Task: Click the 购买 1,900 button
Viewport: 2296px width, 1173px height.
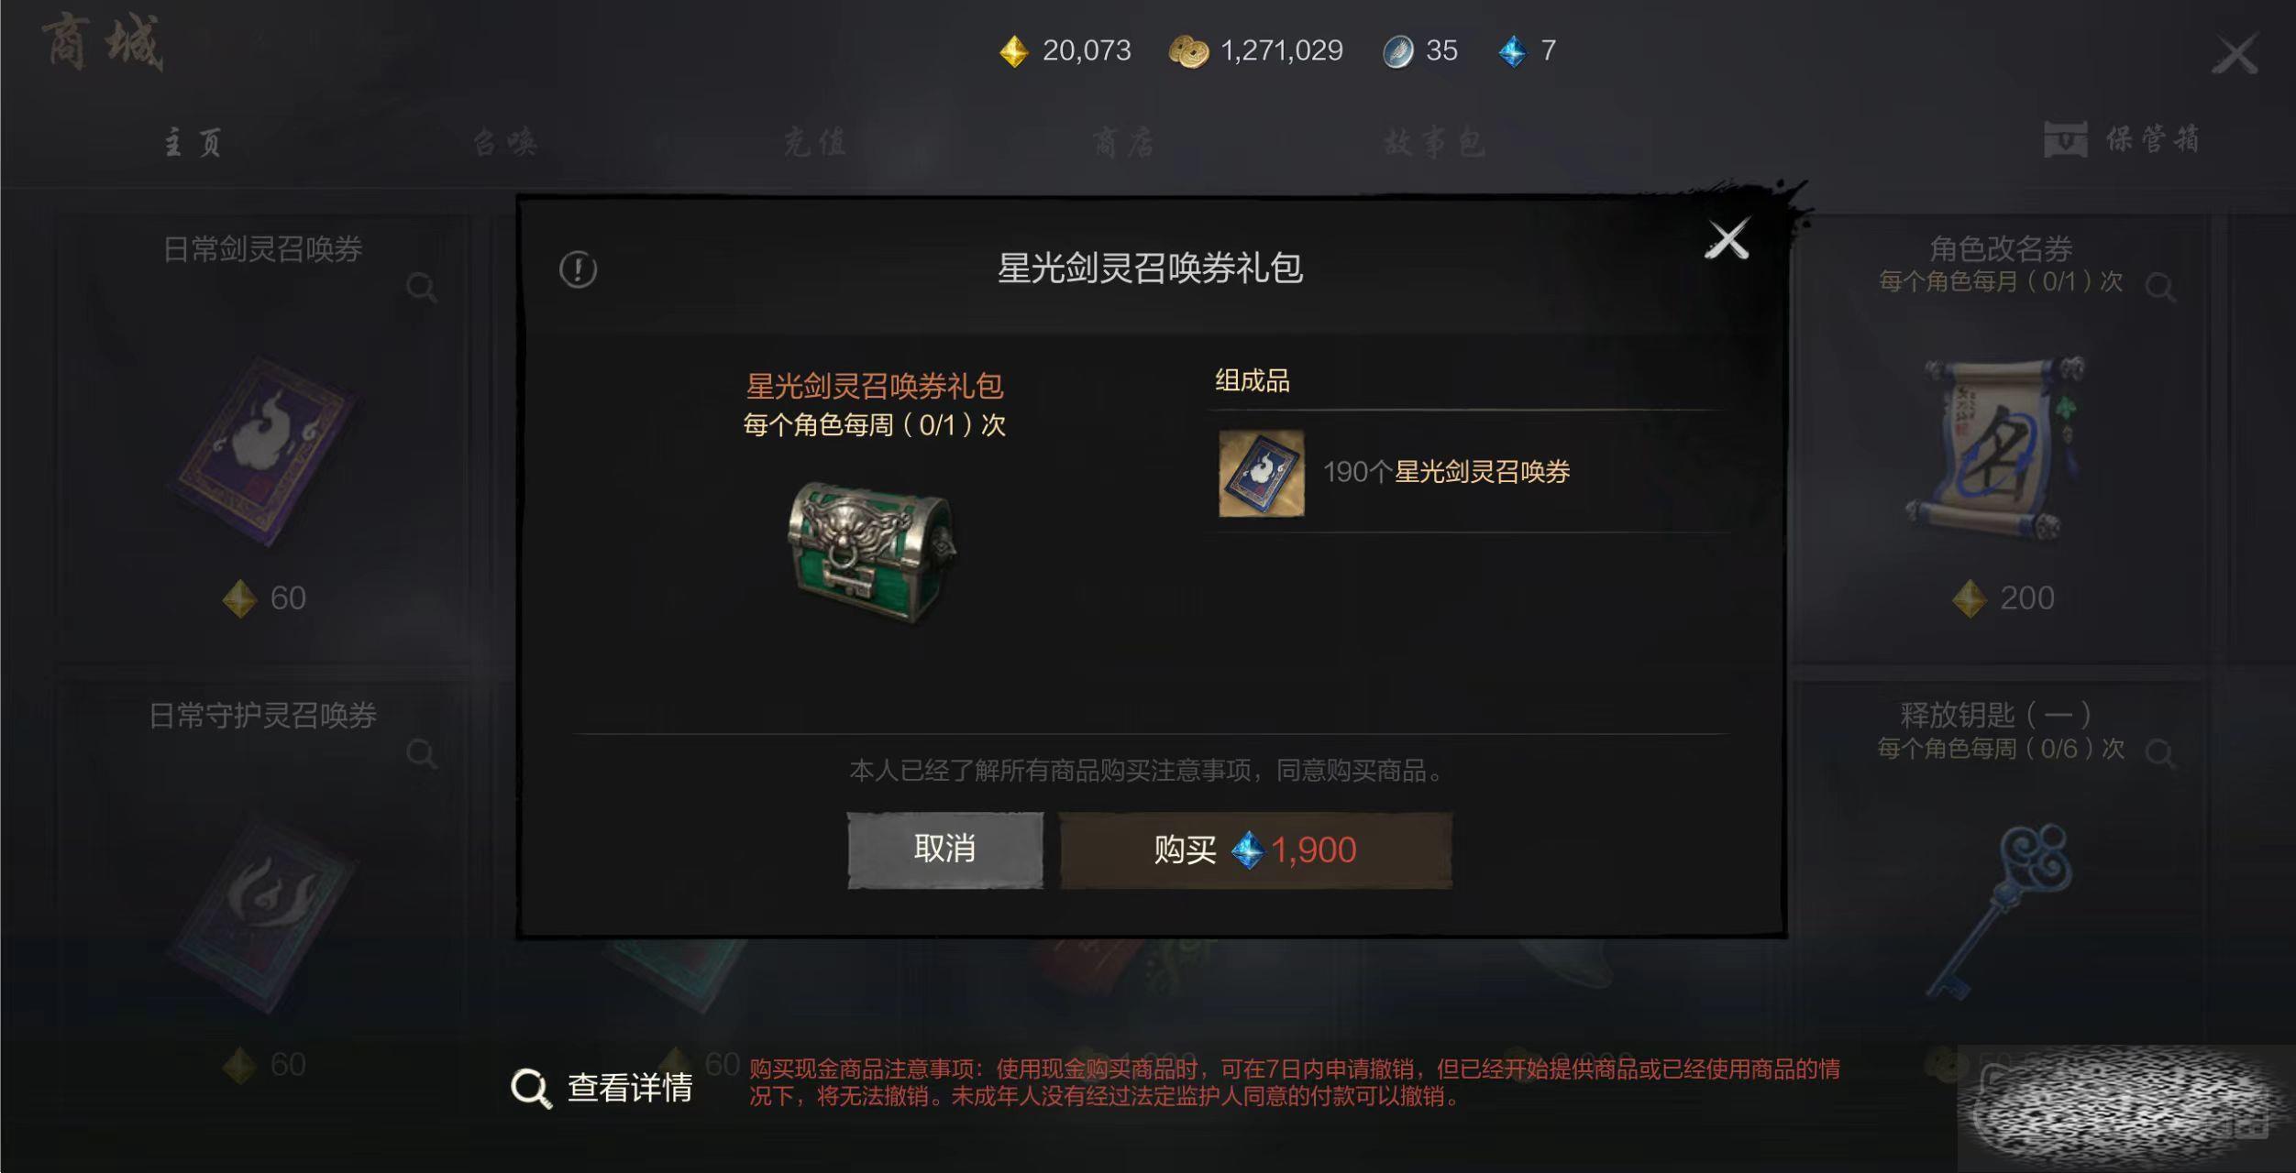Action: [x=1255, y=850]
